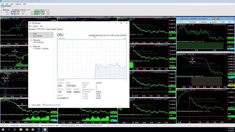Open the TradeStation VIEW menu
Image resolution: width=235 pixels, height=132 pixels.
pyautogui.click(x=12, y=4)
